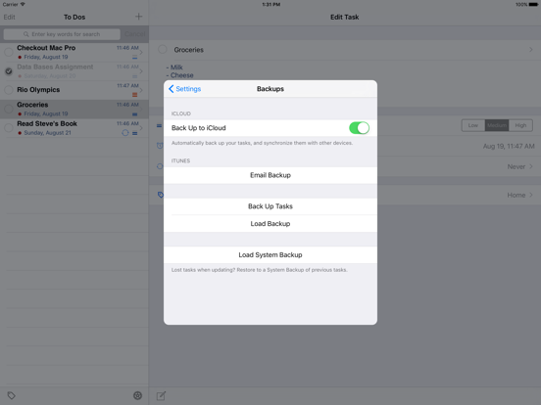Tap the Groceries notes text Milk Cheese
The width and height of the screenshot is (541, 405).
[x=179, y=71]
